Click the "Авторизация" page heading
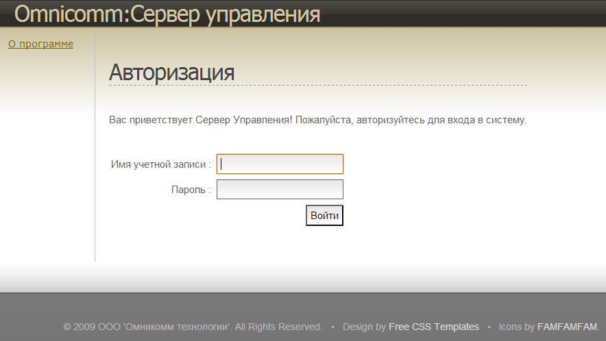The image size is (606, 341). point(171,73)
